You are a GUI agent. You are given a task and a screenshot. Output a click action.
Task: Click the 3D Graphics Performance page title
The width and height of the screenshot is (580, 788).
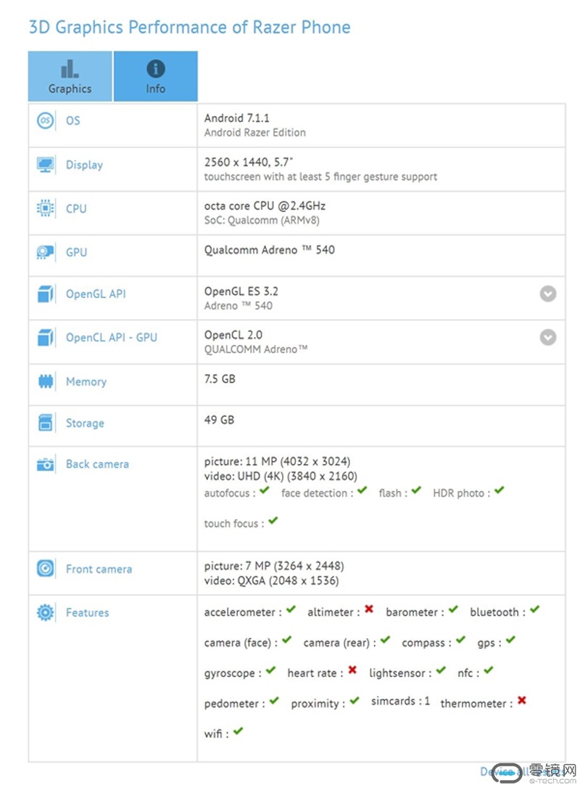click(x=189, y=28)
